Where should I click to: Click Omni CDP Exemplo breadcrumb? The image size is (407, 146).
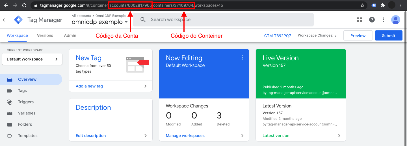coord(111,16)
